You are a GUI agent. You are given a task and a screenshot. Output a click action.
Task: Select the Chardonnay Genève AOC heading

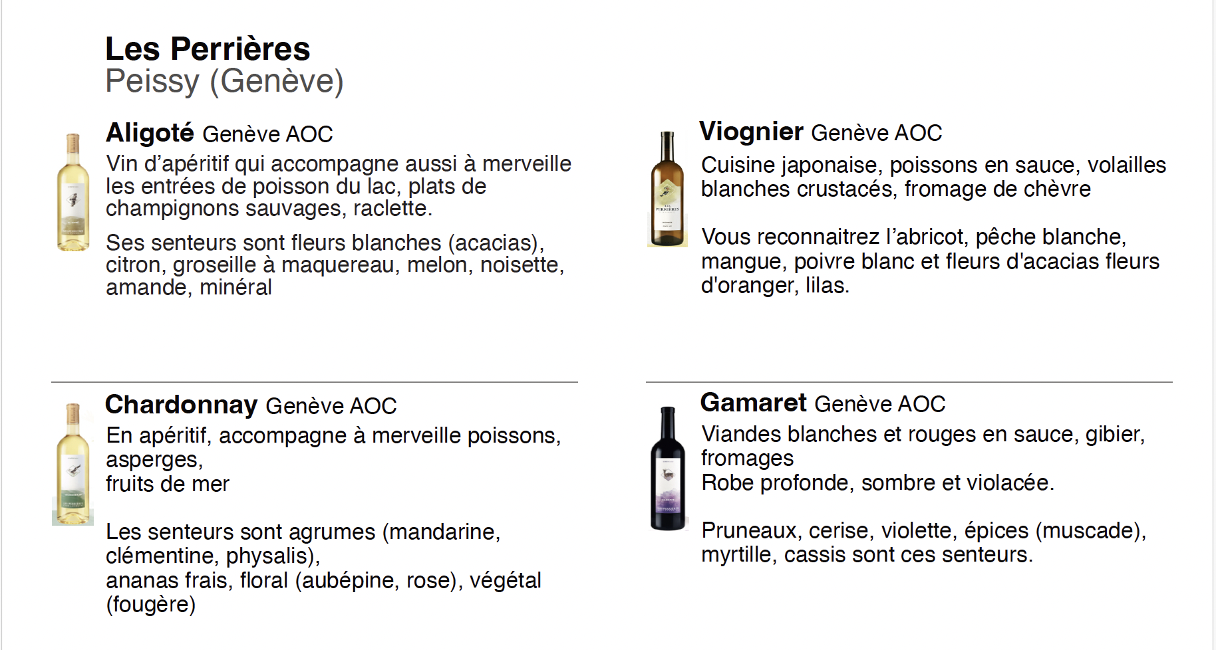251,405
